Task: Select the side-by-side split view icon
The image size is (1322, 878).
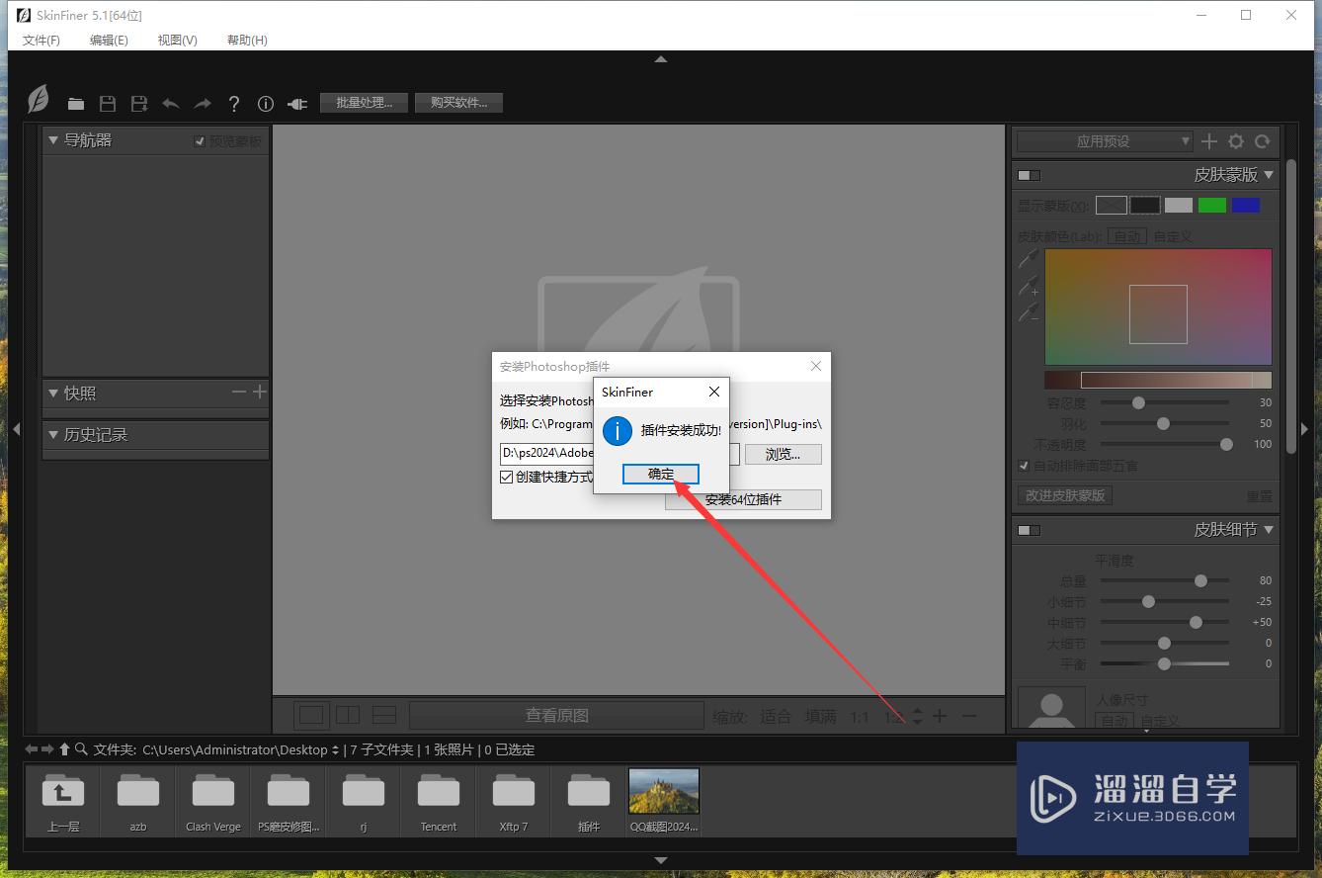Action: point(348,715)
